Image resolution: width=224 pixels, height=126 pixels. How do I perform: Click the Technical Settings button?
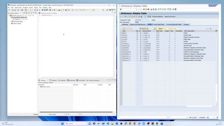(157, 16)
